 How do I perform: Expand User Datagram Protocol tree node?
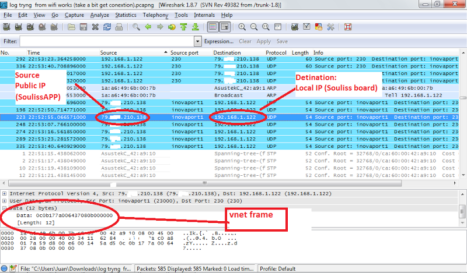click(x=4, y=201)
